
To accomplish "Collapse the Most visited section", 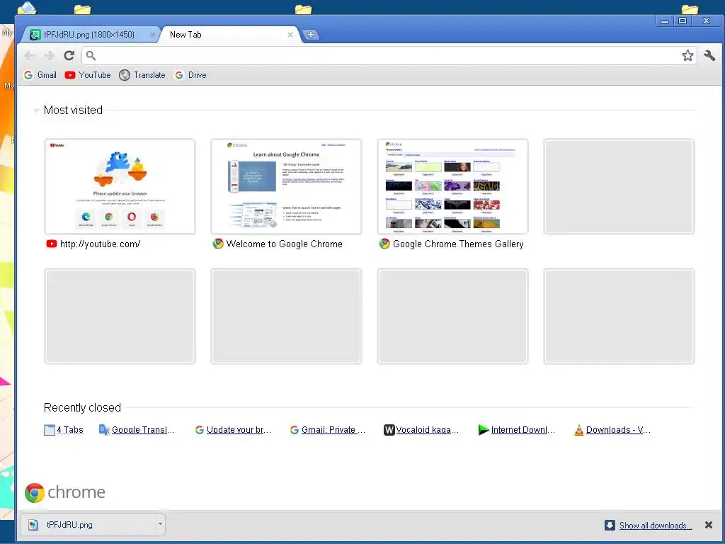I will (x=36, y=110).
